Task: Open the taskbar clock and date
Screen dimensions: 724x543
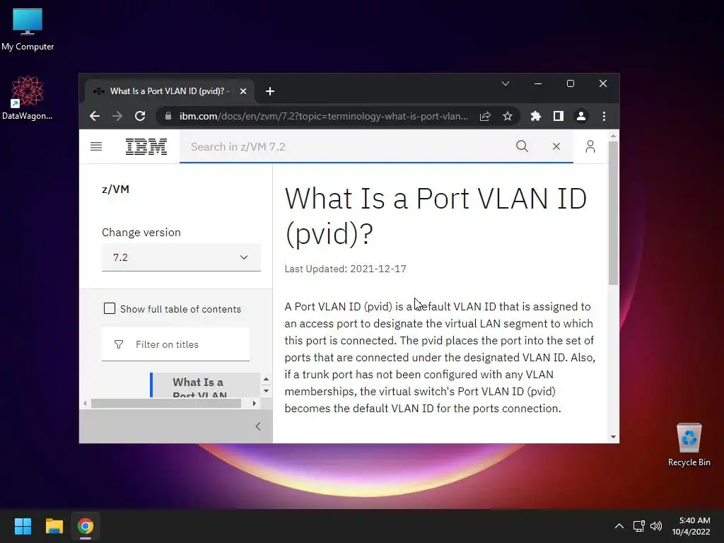Action: coord(691,526)
